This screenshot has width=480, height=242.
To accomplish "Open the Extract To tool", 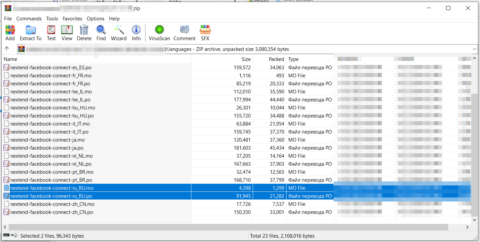I will click(31, 33).
